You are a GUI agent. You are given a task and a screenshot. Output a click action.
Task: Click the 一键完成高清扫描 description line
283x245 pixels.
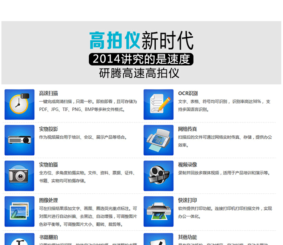click(x=88, y=101)
